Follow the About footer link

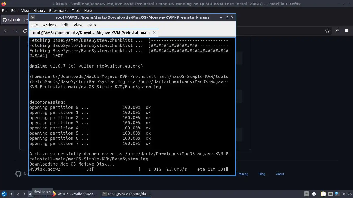[x=280, y=174]
